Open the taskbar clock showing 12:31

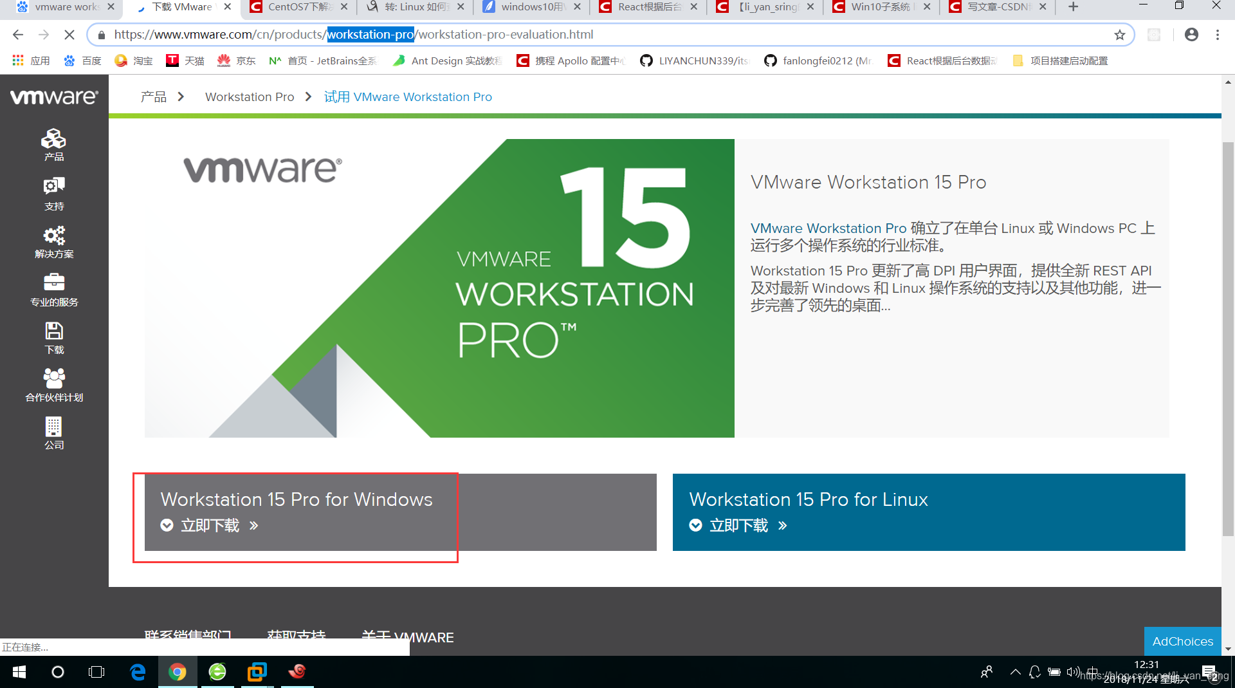click(1147, 672)
